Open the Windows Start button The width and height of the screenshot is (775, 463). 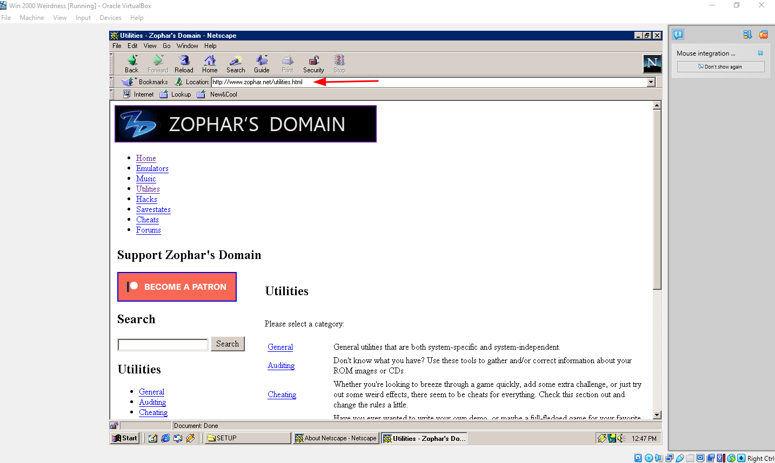tap(125, 438)
